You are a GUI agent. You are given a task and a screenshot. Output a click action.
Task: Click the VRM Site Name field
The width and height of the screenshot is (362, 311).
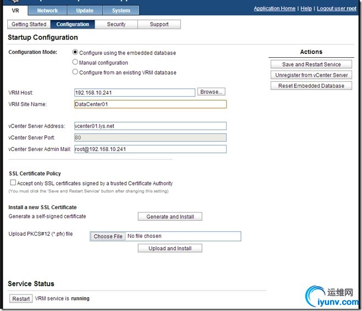click(150, 104)
